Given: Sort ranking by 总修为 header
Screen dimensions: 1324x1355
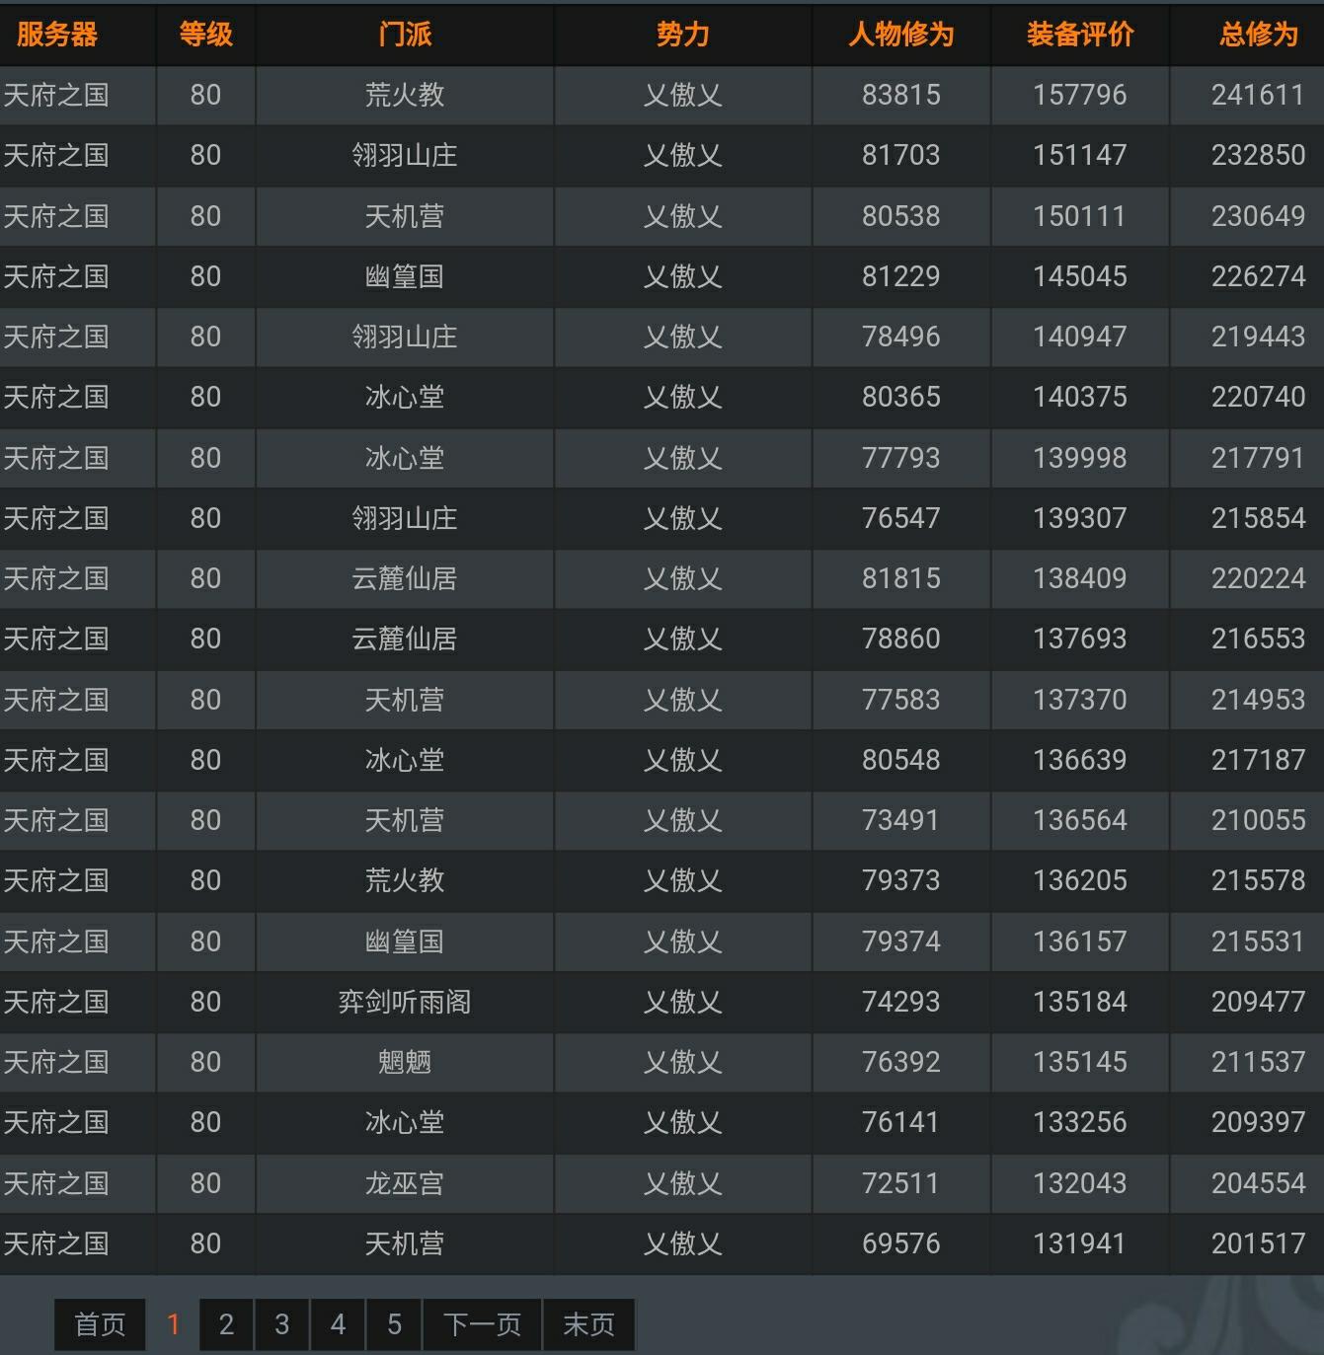Looking at the screenshot, I should [x=1258, y=35].
